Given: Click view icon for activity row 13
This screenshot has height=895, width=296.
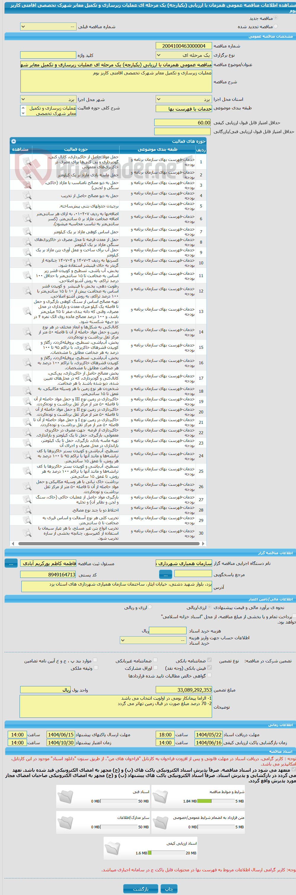Looking at the screenshot, I should pos(27,311).
